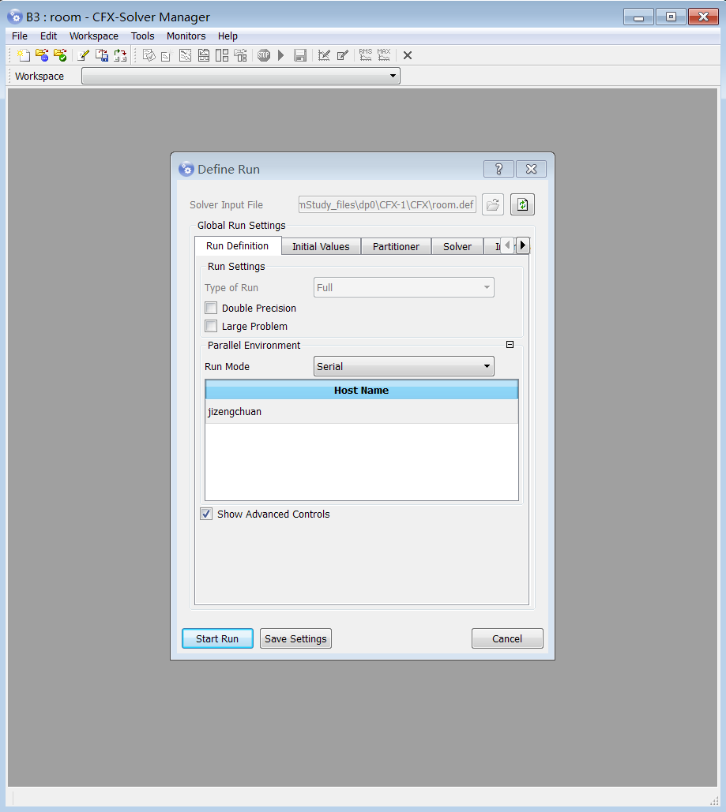Switch to the Initial Values tab
This screenshot has height=812, width=726.
321,246
